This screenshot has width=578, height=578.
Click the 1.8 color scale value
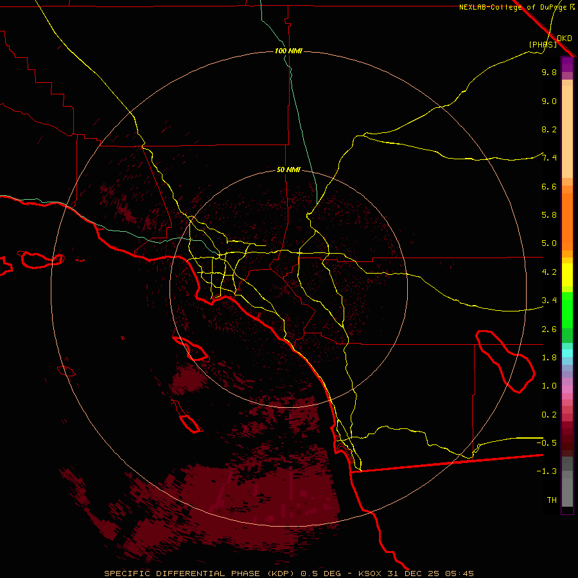549,358
